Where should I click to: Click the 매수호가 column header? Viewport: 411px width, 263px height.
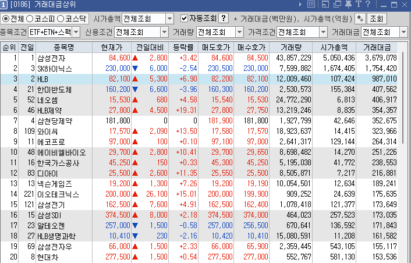coord(251,47)
